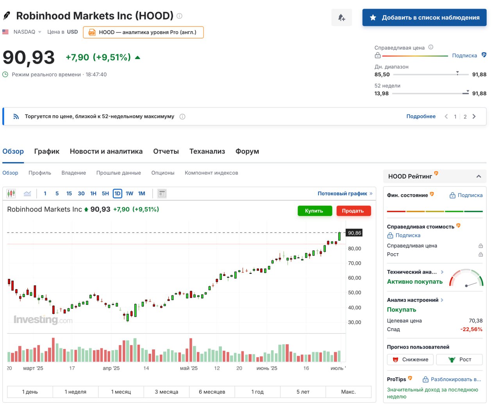Select 30 minute chart interval
The height and width of the screenshot is (410, 500).
(81, 193)
